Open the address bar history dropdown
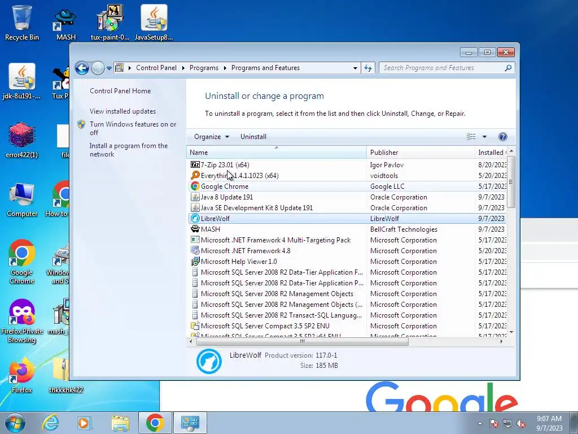578x434 pixels. coord(355,68)
